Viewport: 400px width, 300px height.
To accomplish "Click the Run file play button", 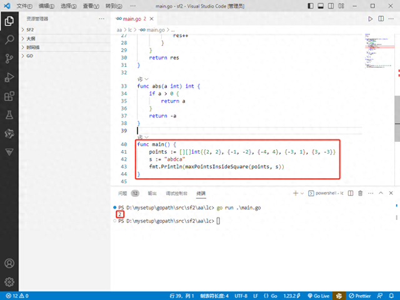I will [x=370, y=19].
